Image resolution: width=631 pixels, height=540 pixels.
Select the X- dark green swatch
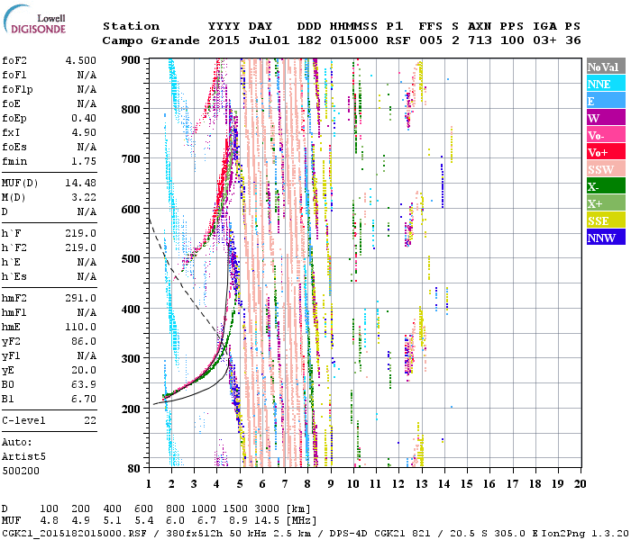point(606,186)
